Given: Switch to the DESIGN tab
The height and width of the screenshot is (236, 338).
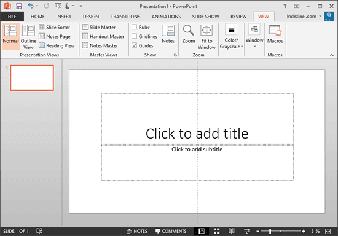Looking at the screenshot, I should tap(91, 17).
